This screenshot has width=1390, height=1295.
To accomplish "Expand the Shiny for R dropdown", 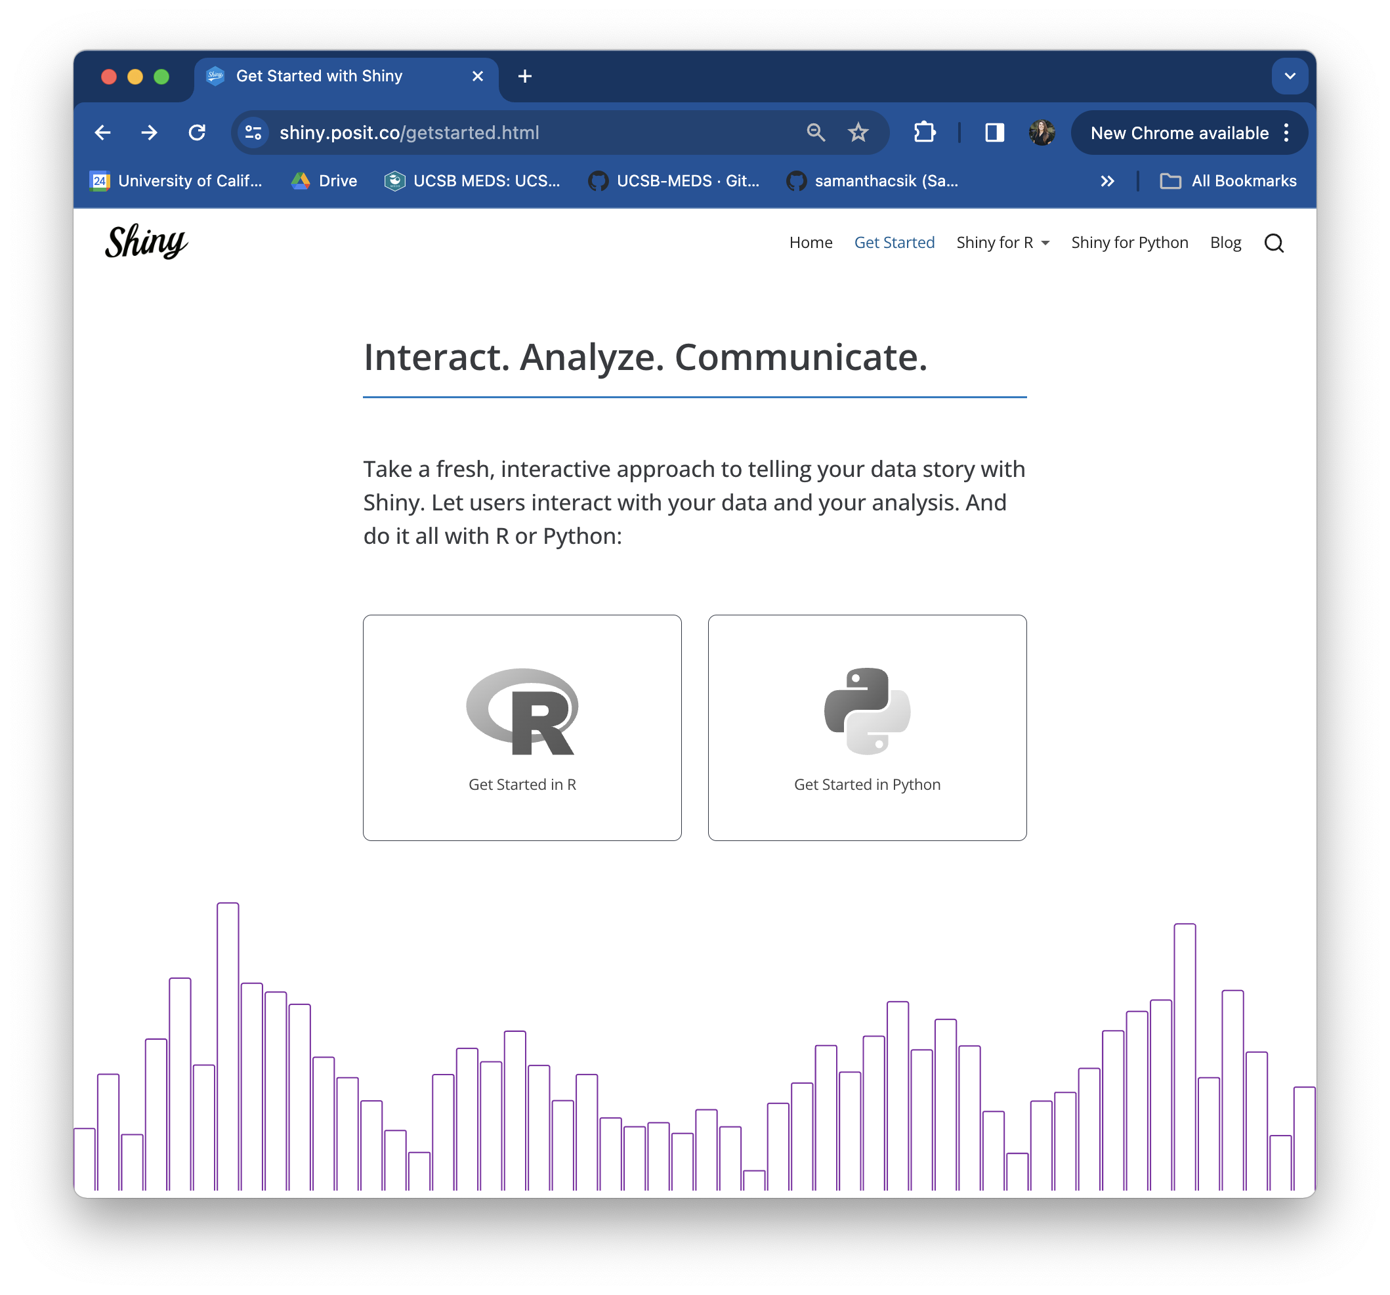I will pos(1003,243).
